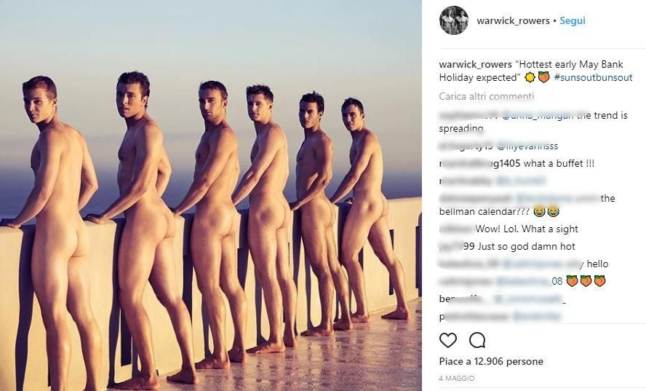Click the comment 'Wow! Lol. What a sight'
Screen dimensions: 646x391
click(x=527, y=229)
